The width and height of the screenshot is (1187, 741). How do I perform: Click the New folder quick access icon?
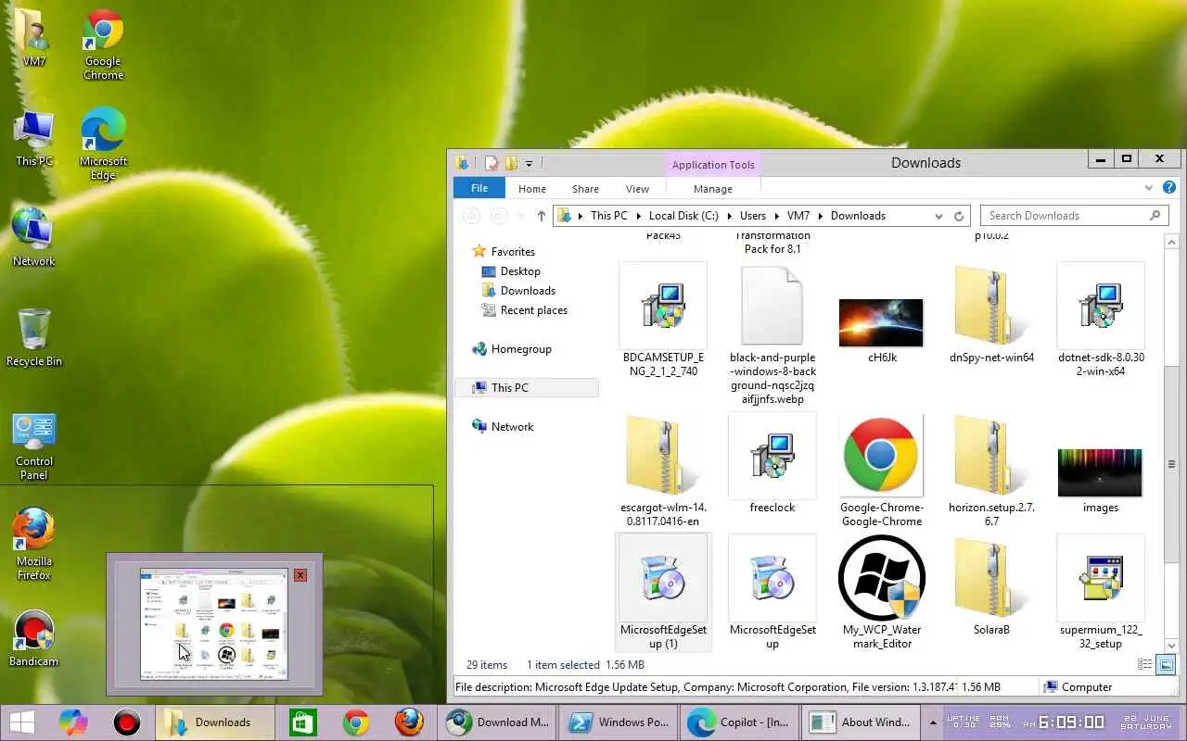click(x=511, y=163)
